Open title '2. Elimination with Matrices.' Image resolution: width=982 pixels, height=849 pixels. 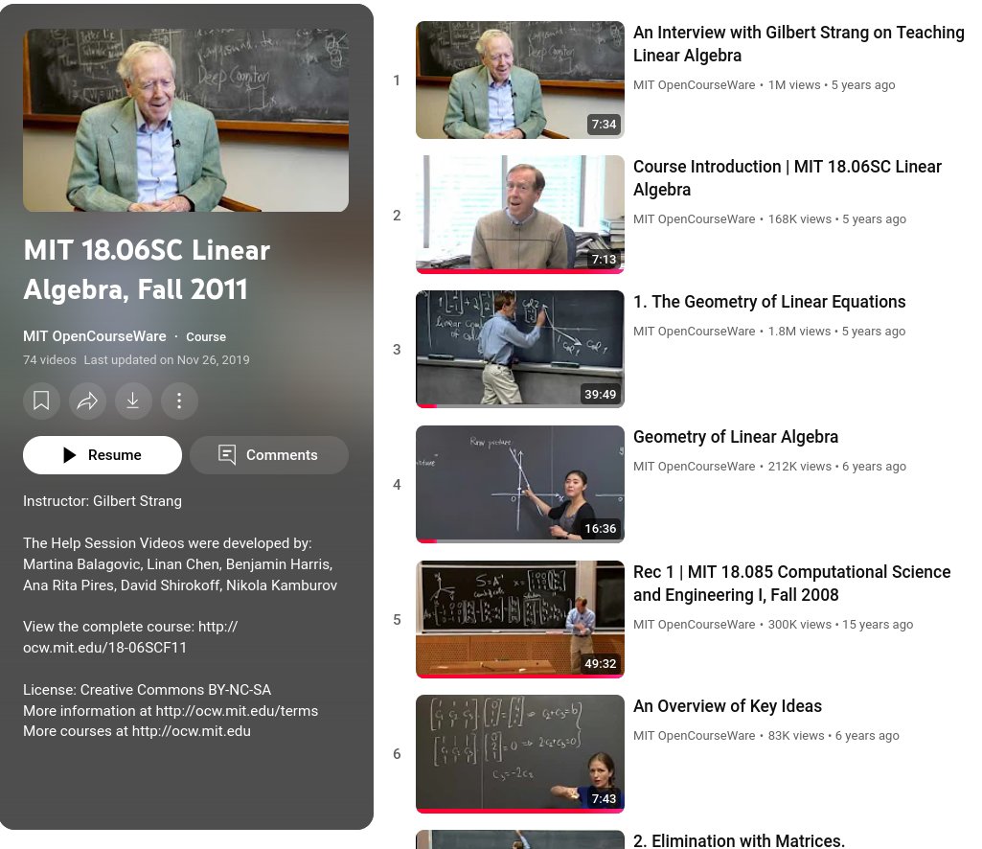739,840
